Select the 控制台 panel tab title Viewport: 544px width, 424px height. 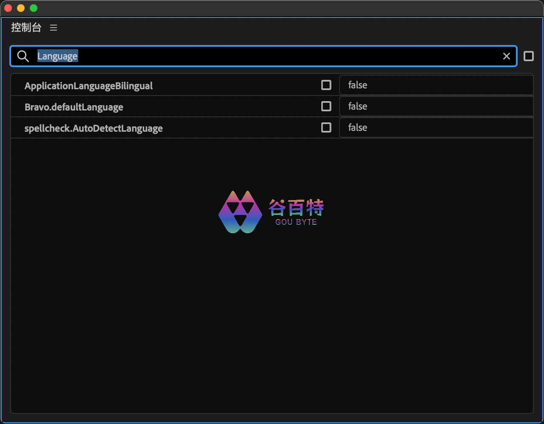[26, 28]
